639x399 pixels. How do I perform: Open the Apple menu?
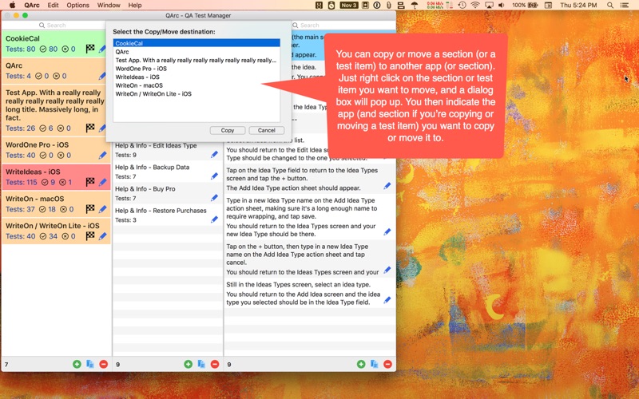pyautogui.click(x=12, y=6)
